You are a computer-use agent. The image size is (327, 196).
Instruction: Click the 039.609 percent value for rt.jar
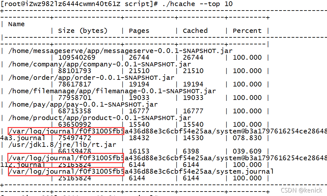click(x=247, y=151)
